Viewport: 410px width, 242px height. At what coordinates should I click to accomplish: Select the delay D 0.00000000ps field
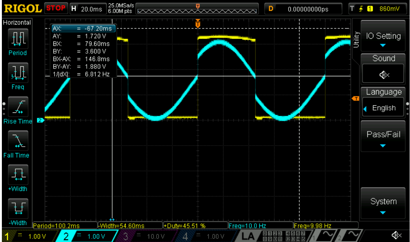[303, 9]
